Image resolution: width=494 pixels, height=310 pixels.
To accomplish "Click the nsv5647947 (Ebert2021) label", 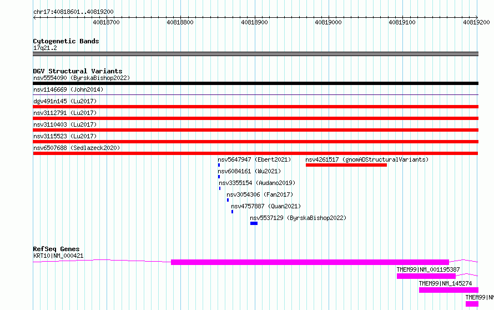I will tap(254, 159).
